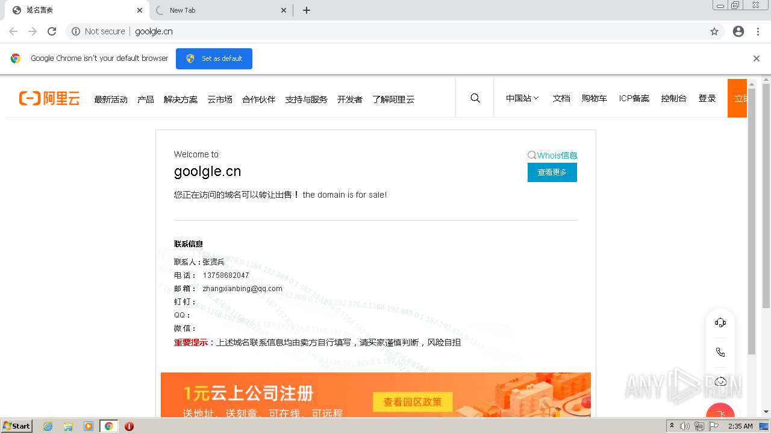Click the action center flag tray icon
This screenshot has width=771, height=434.
(714, 426)
